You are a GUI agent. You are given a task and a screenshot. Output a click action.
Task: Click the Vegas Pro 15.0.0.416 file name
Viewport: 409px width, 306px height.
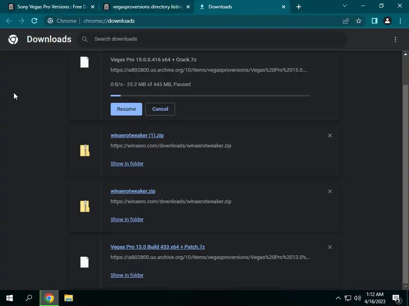click(x=153, y=60)
